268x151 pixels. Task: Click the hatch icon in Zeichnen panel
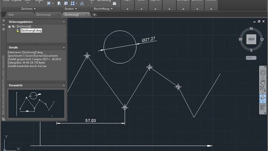pyautogui.click(x=49, y=3)
